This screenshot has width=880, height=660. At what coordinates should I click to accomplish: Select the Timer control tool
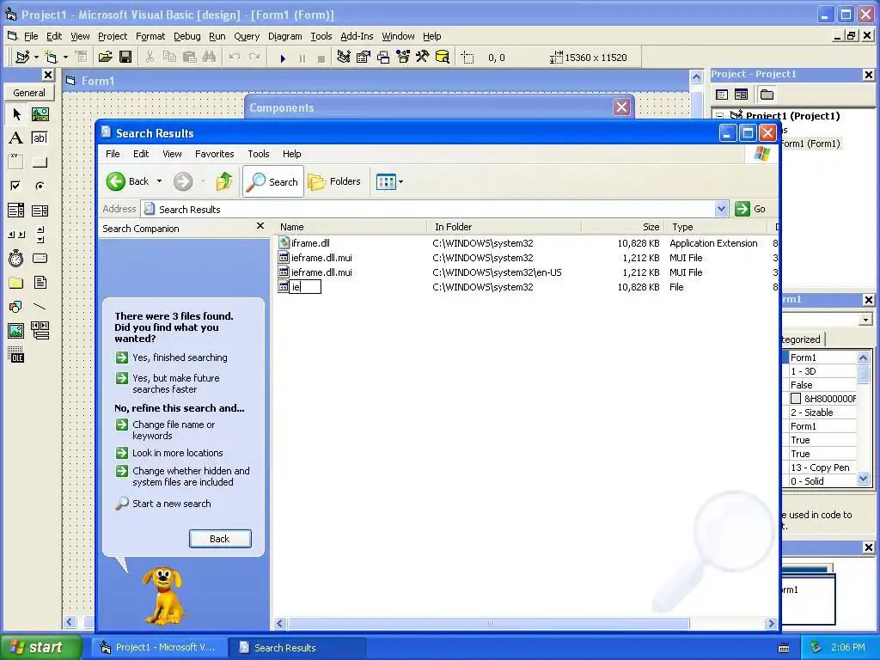coord(16,258)
